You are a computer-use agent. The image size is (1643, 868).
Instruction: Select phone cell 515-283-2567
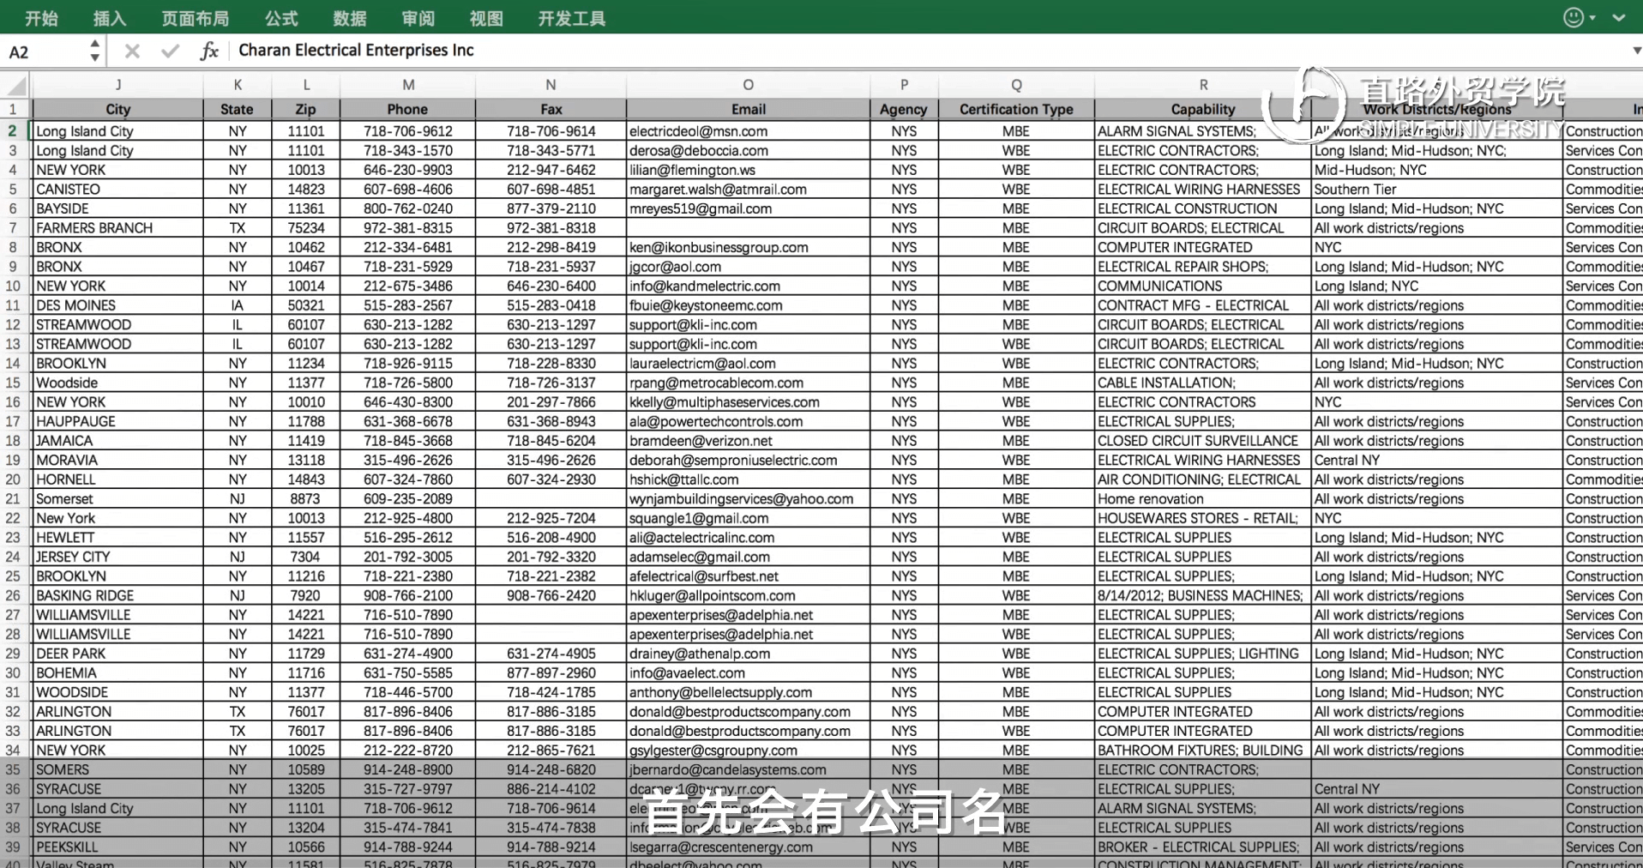(x=408, y=305)
